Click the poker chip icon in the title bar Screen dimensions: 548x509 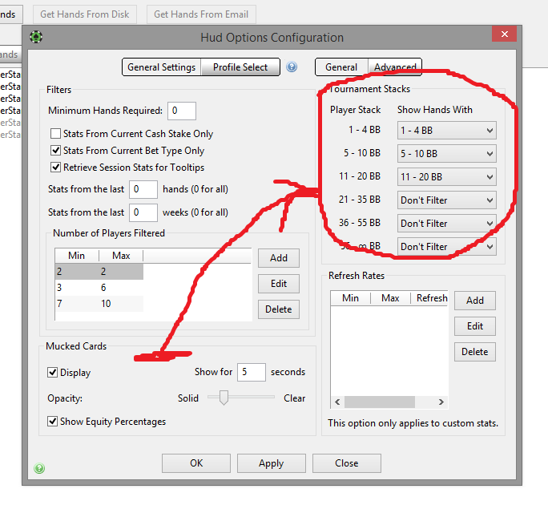pos(36,37)
